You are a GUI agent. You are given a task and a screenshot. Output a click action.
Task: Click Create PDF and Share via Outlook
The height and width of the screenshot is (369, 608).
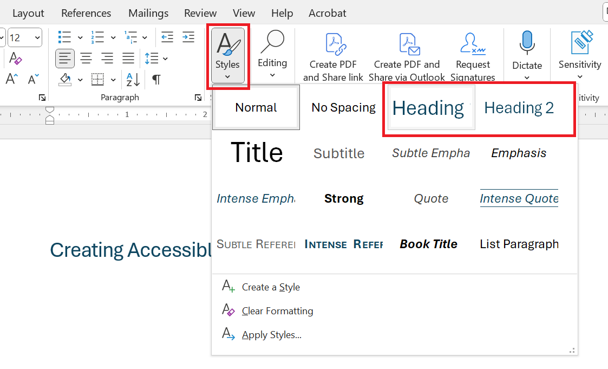coord(407,57)
